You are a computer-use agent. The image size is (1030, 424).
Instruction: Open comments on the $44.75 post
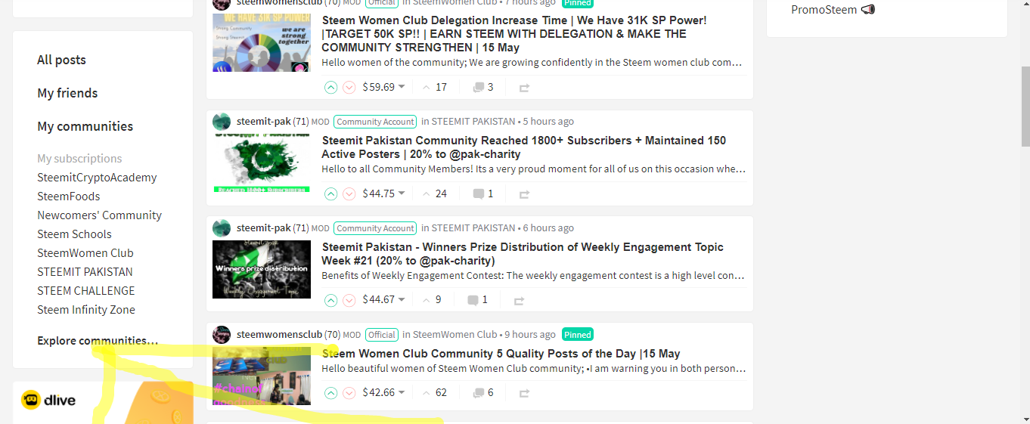[483, 193]
